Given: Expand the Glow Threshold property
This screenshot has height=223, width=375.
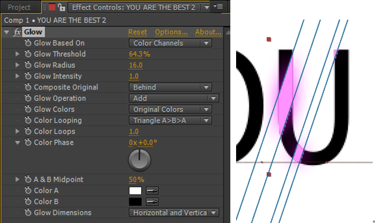Looking at the screenshot, I should (17, 54).
